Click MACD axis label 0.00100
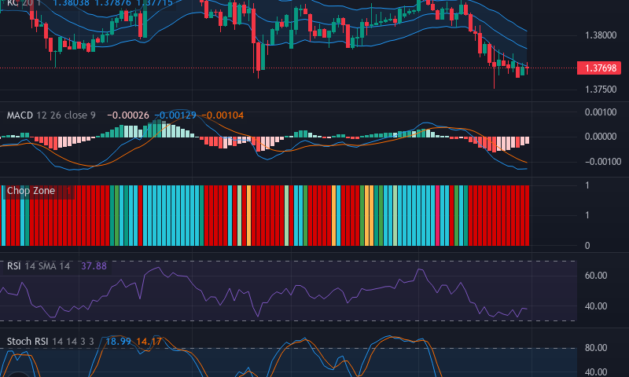629x377 pixels. [x=601, y=112]
